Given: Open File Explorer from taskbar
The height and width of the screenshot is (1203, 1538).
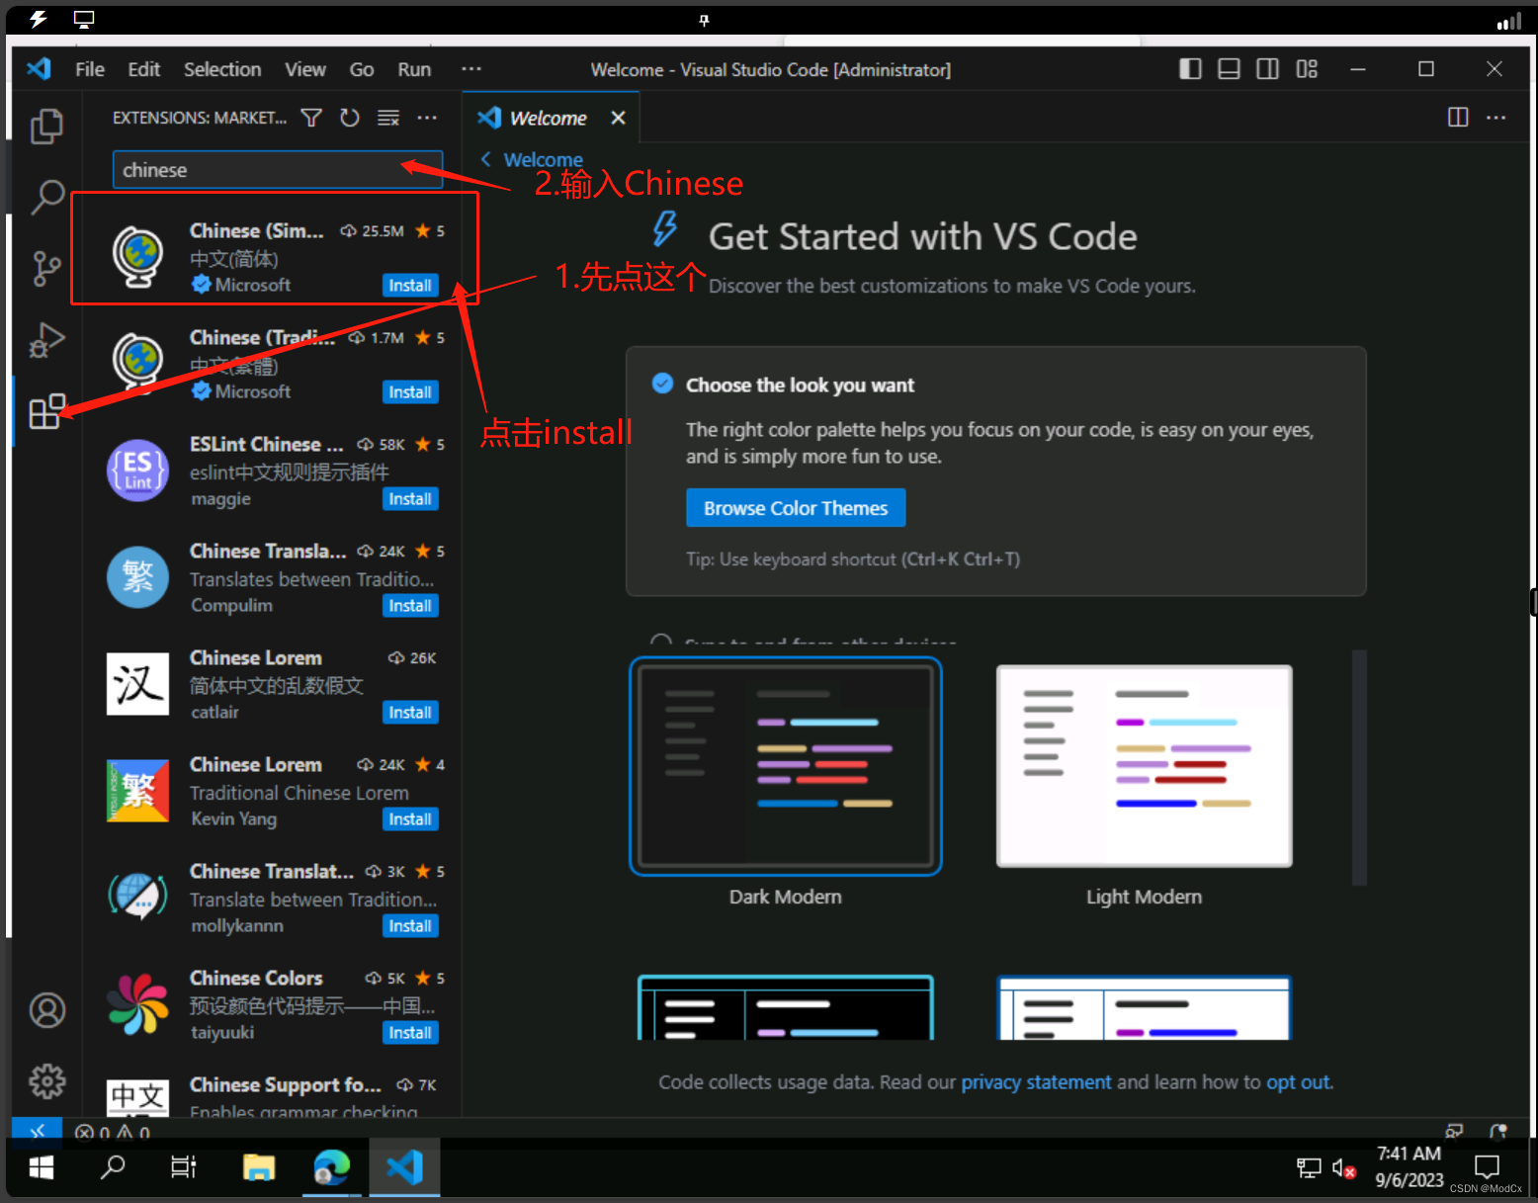Looking at the screenshot, I should pos(259,1167).
